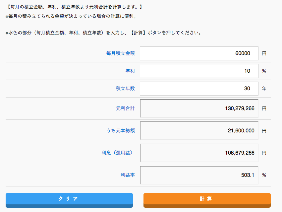Click the % unit beside 年利 field
Image resolution: width=282 pixels, height=212 pixels.
coord(264,71)
